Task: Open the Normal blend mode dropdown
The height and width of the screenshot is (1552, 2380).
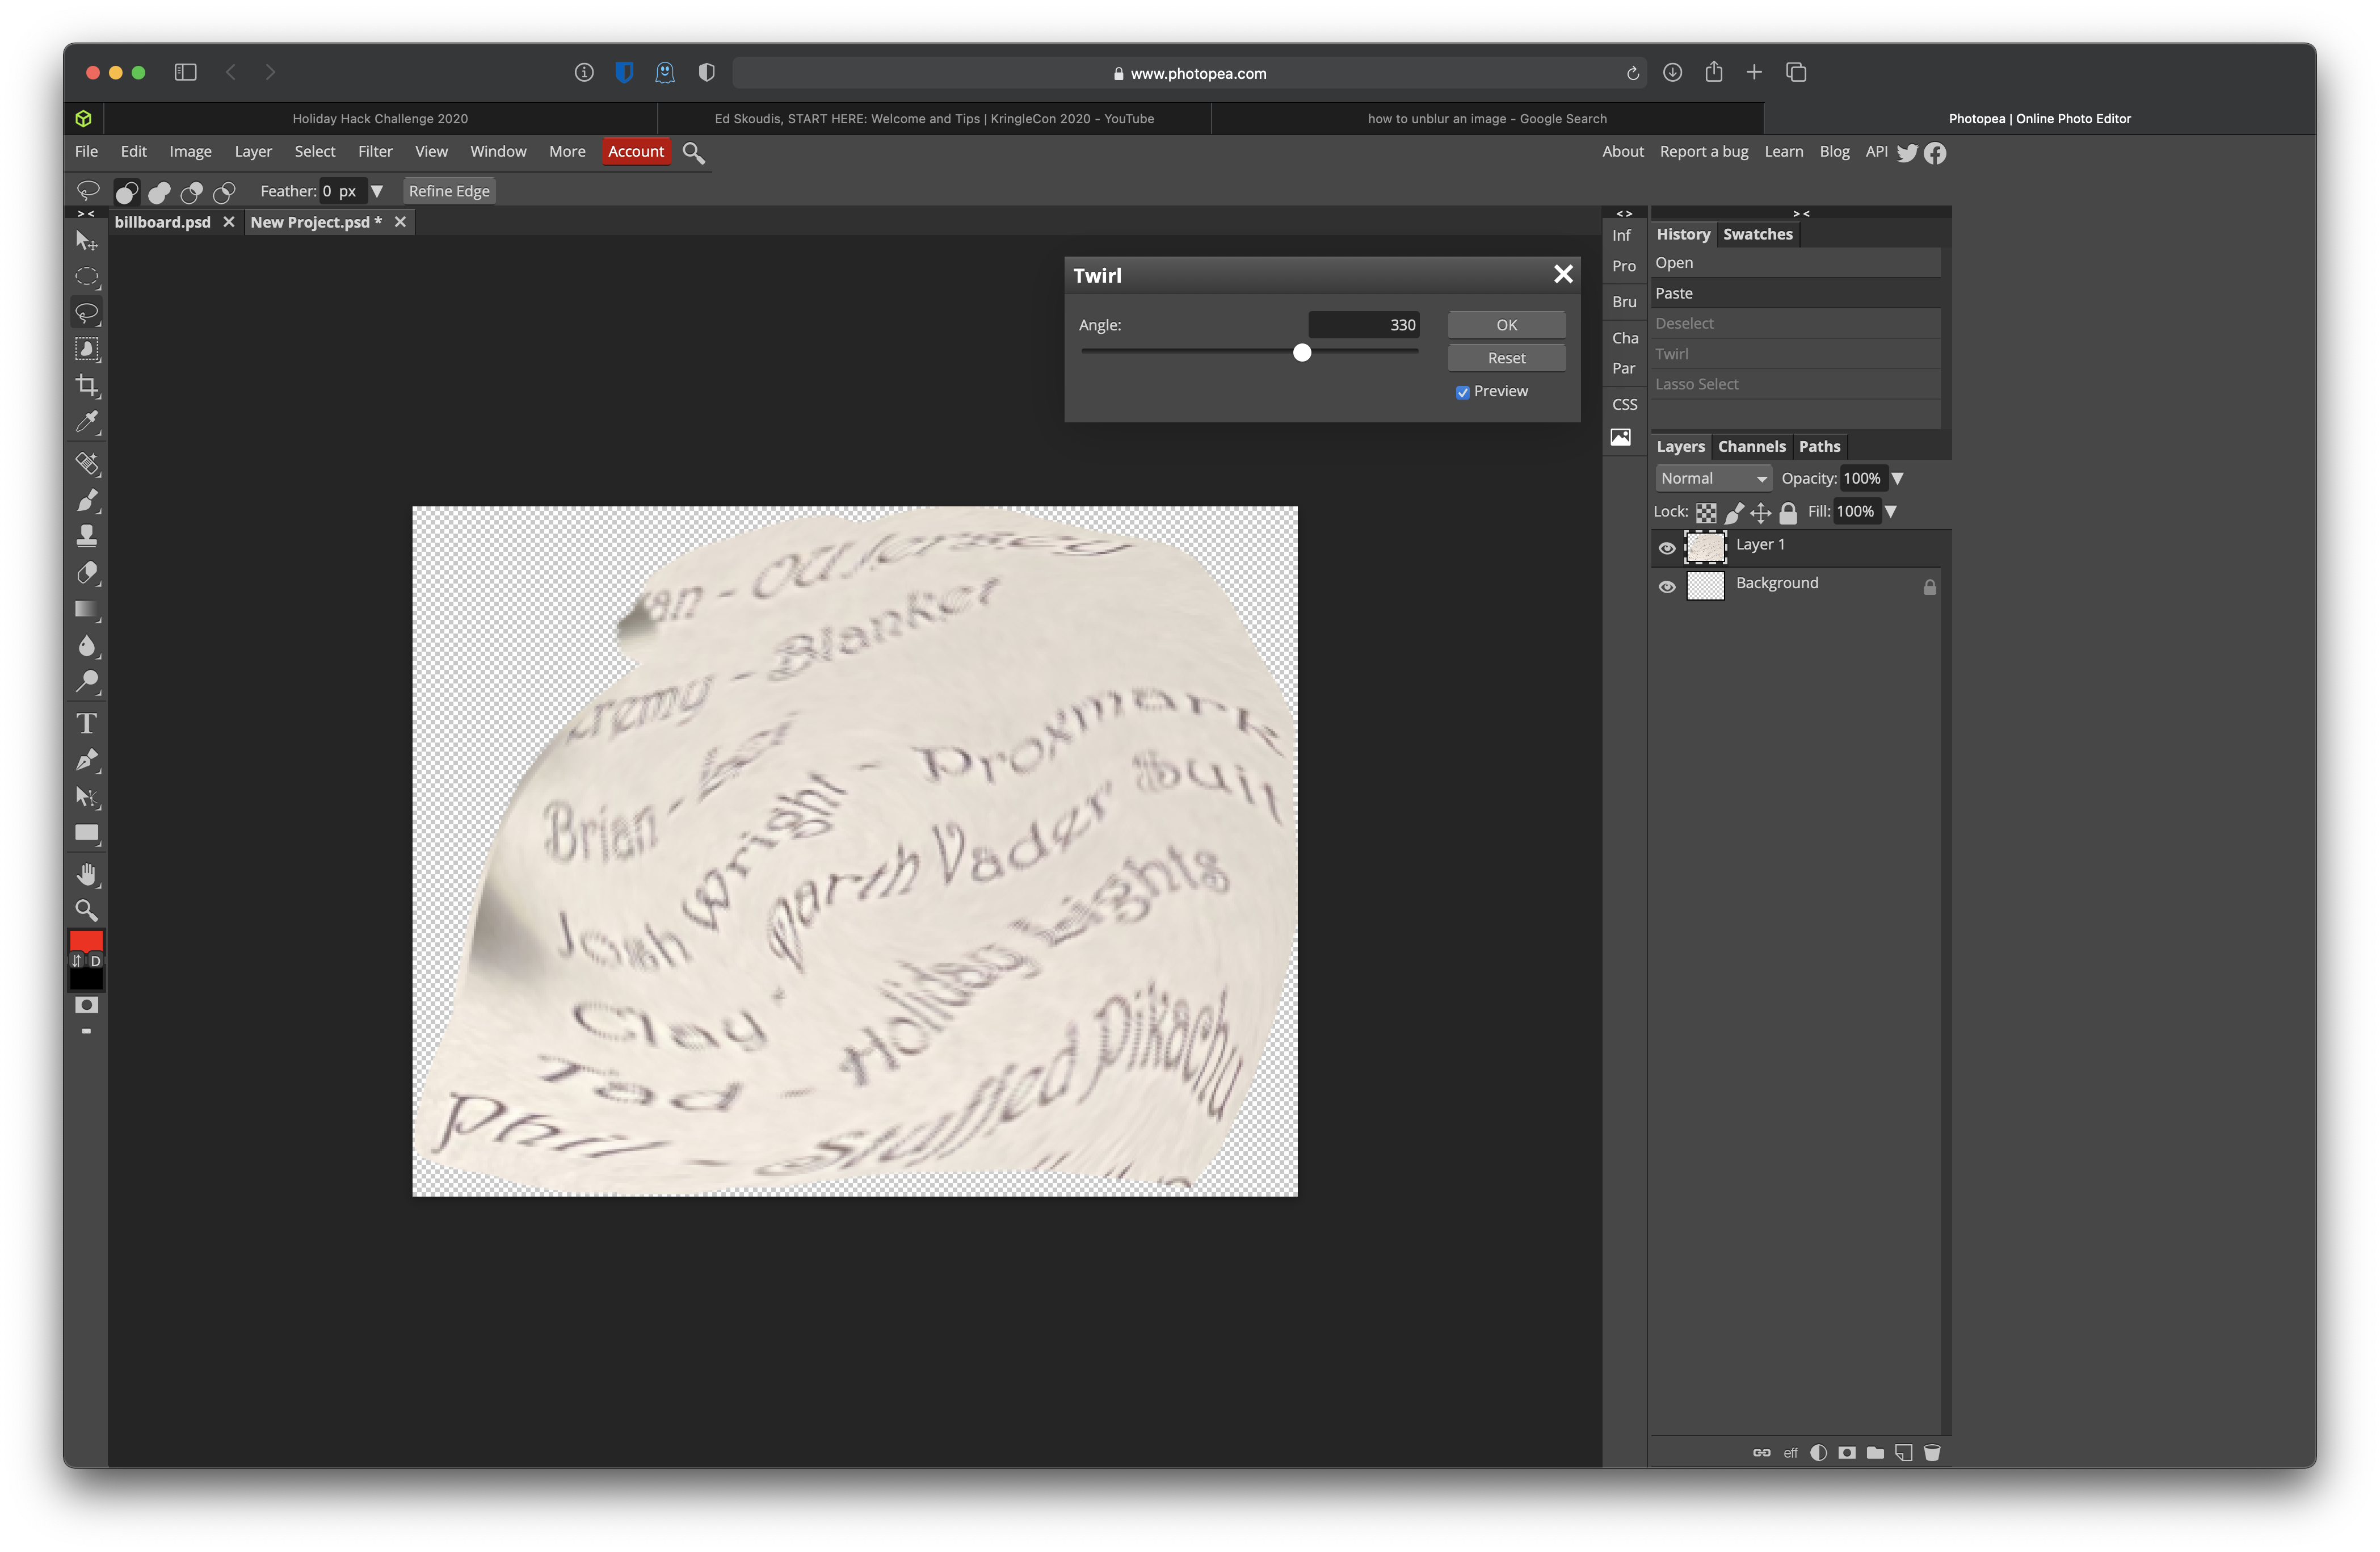Action: tap(1713, 479)
